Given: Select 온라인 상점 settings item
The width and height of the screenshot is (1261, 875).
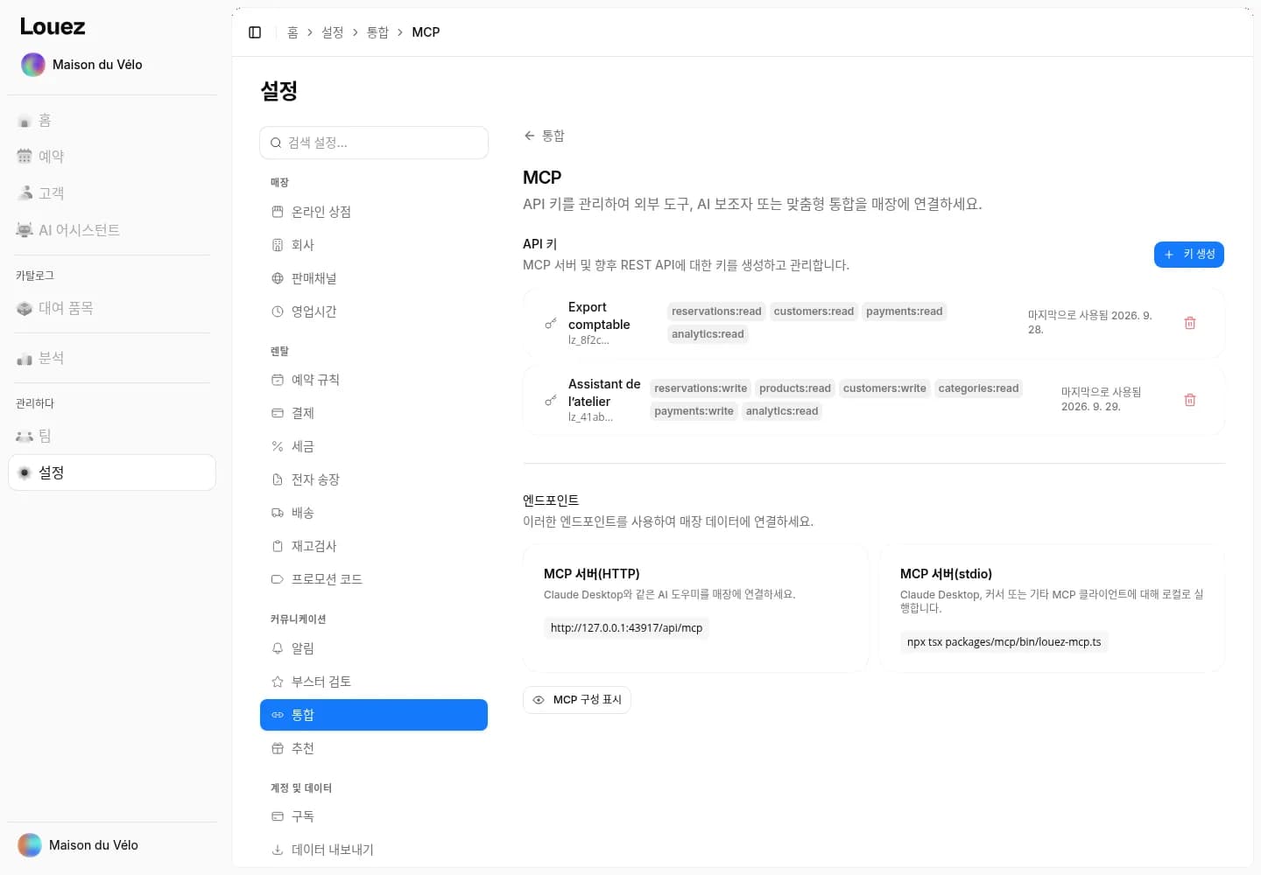Looking at the screenshot, I should (x=374, y=212).
